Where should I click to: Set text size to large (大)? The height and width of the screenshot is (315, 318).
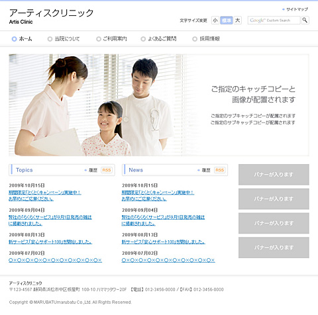tap(238, 21)
